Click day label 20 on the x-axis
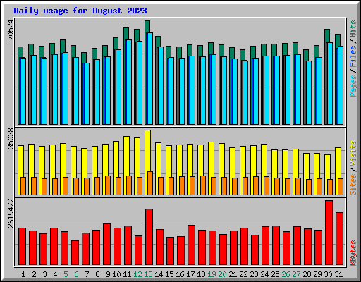The image size is (361, 282). 222,274
